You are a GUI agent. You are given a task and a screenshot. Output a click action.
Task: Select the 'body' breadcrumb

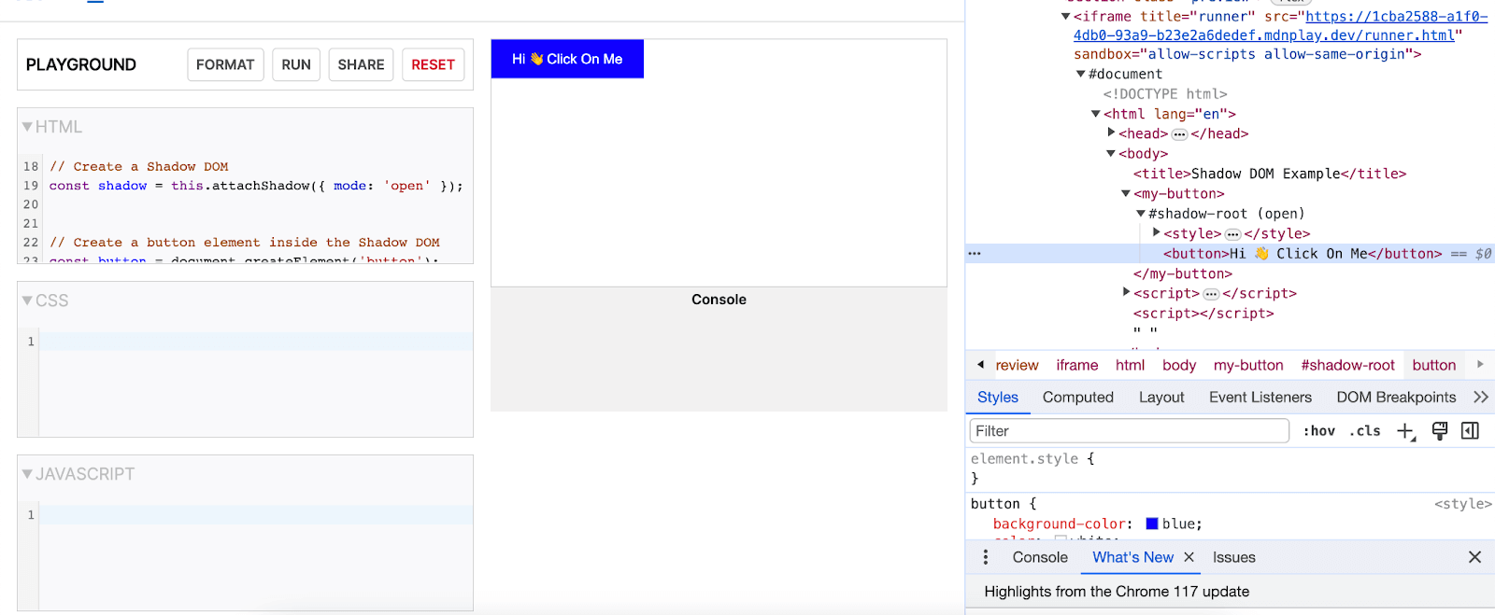(1179, 366)
